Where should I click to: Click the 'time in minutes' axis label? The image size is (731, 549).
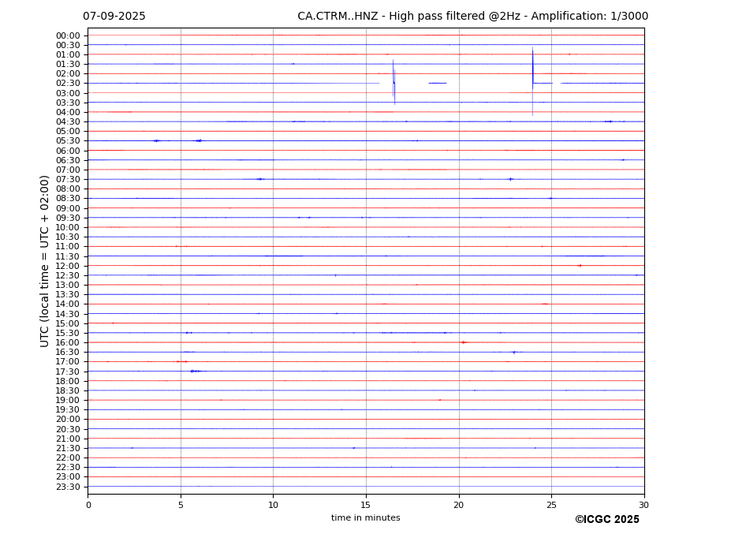[366, 517]
